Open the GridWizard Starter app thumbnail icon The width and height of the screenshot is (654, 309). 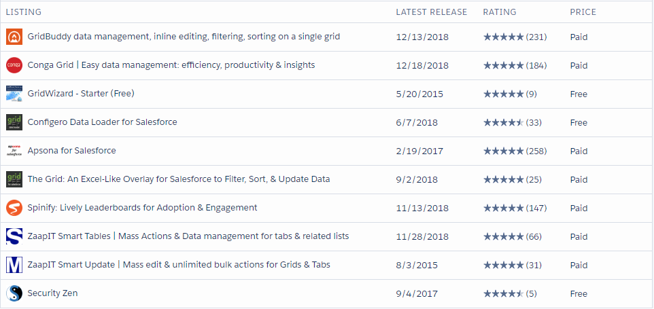(14, 94)
